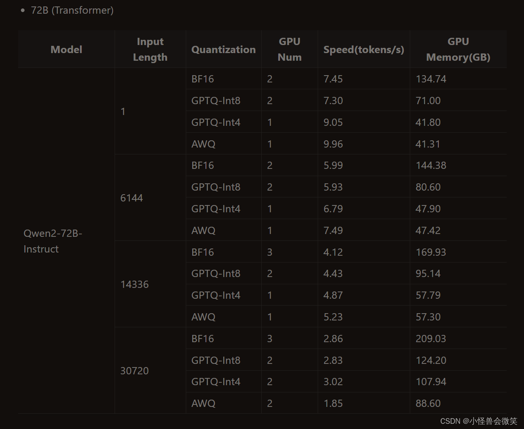The height and width of the screenshot is (429, 524).
Task: Click the memory value 169.93
Action: 431,252
